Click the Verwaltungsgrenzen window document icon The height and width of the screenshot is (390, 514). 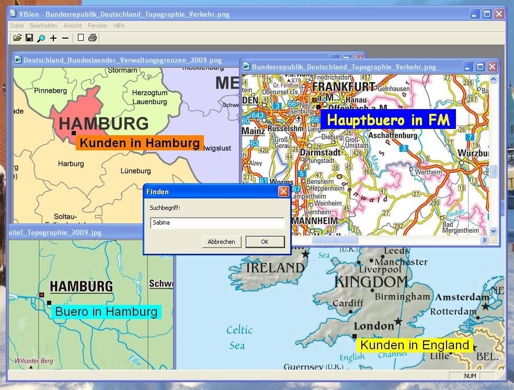pyautogui.click(x=18, y=60)
